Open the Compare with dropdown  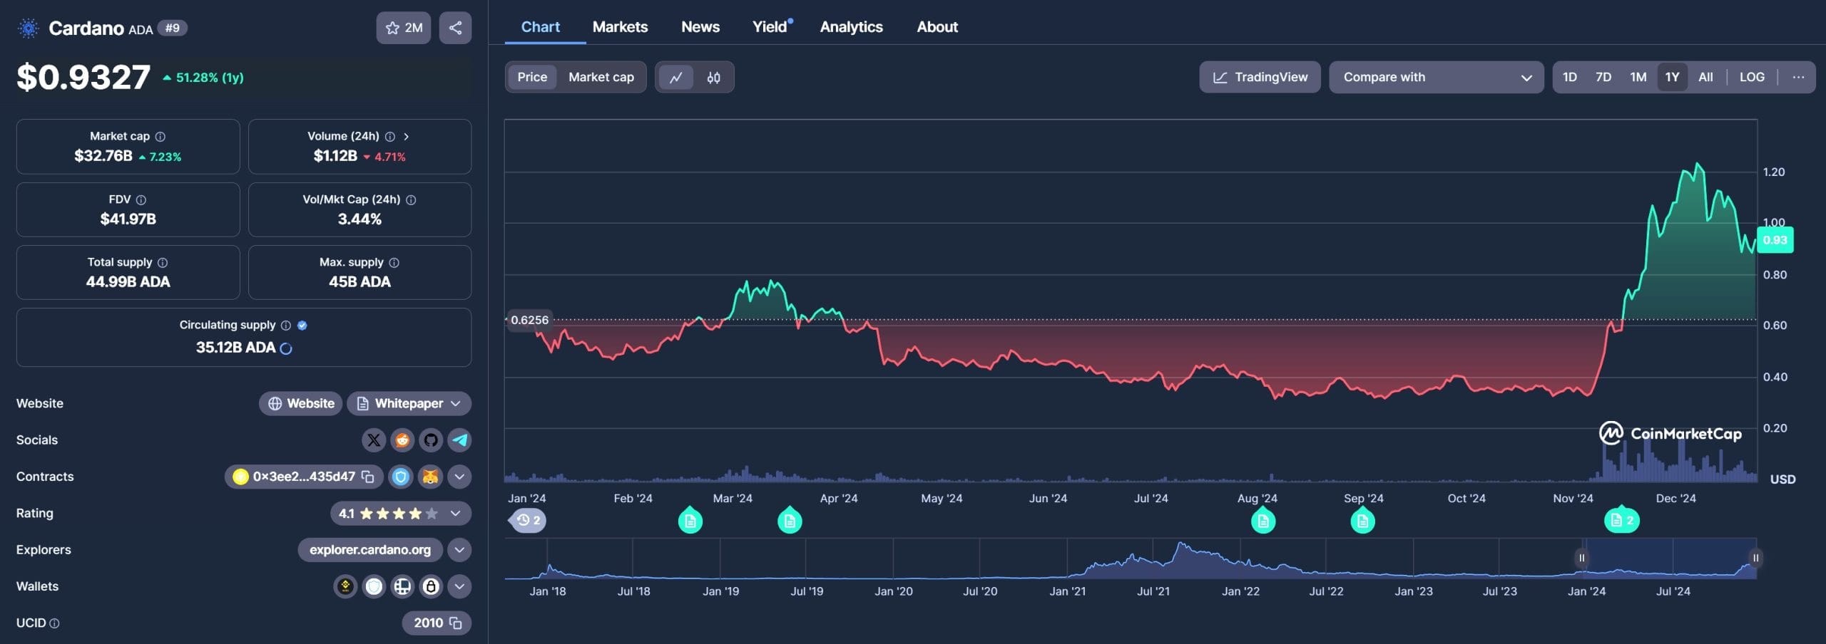pyautogui.click(x=1436, y=77)
